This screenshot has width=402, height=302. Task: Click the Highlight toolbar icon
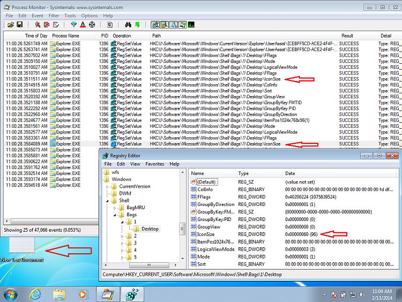83,25
